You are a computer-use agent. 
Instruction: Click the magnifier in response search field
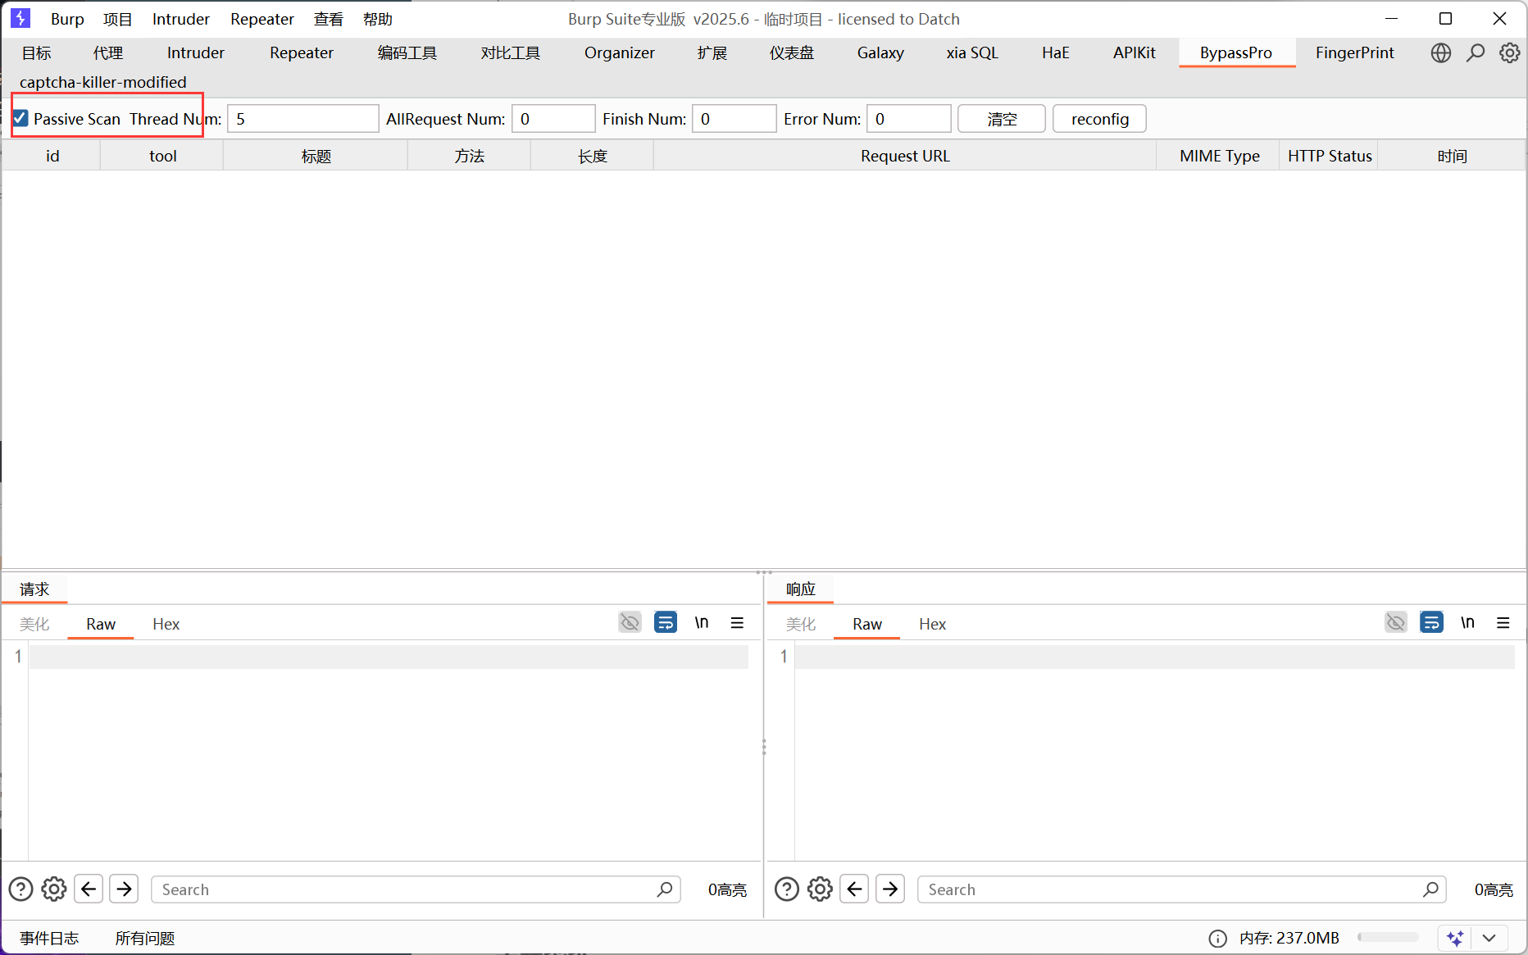tap(1431, 889)
